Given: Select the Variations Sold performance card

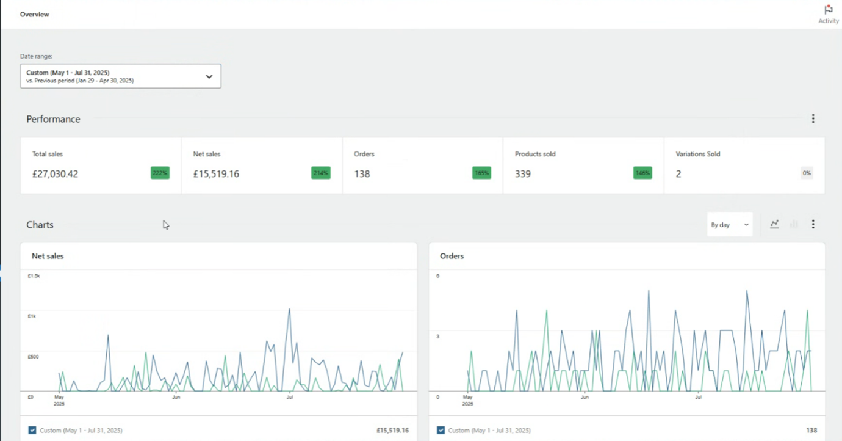Looking at the screenshot, I should 744,166.
